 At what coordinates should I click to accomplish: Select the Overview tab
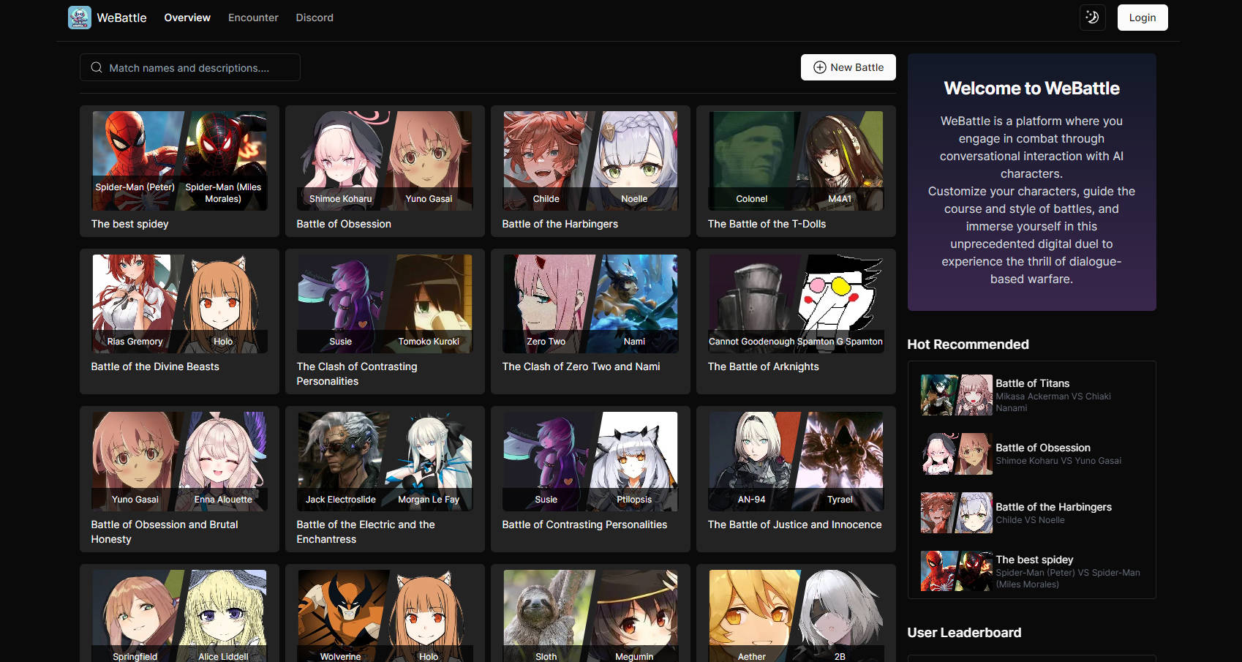[x=187, y=17]
